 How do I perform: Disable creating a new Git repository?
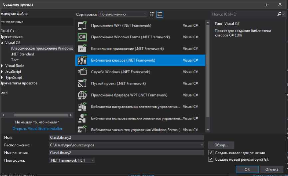click(210, 159)
